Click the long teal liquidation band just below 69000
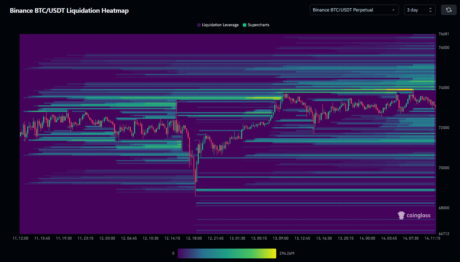The image size is (460, 262). click(315, 190)
